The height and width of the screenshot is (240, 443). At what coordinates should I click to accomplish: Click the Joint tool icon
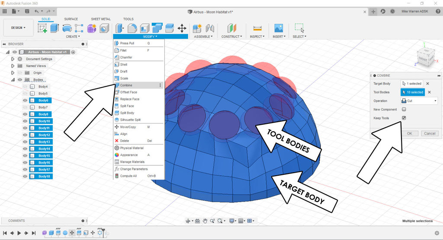coord(210,28)
